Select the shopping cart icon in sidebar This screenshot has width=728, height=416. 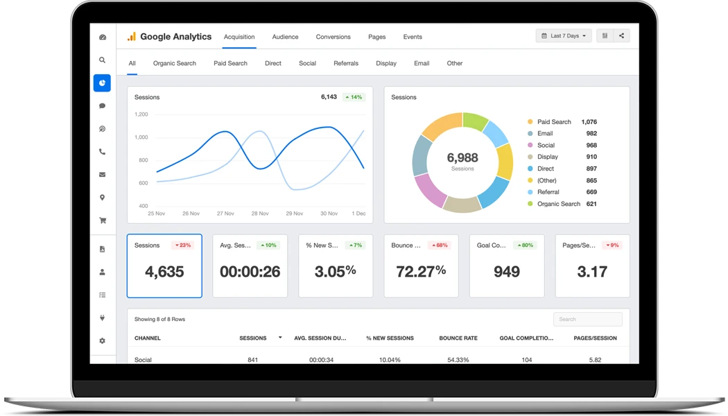pos(102,220)
